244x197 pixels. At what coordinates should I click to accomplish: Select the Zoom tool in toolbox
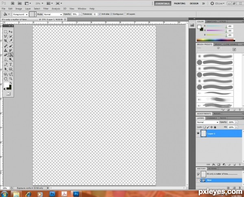tap(11, 79)
